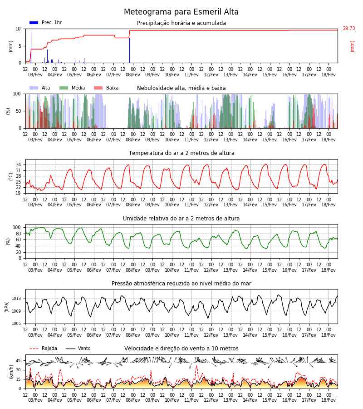Click the Precipitação horária e acumulada title
363x409 pixels.
pos(181,23)
